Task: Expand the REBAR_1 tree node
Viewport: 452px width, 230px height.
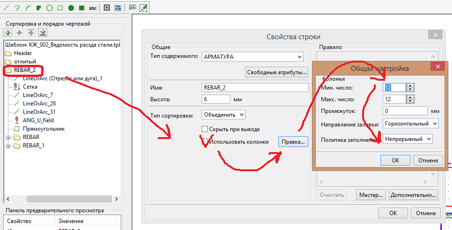Action: coord(7,146)
